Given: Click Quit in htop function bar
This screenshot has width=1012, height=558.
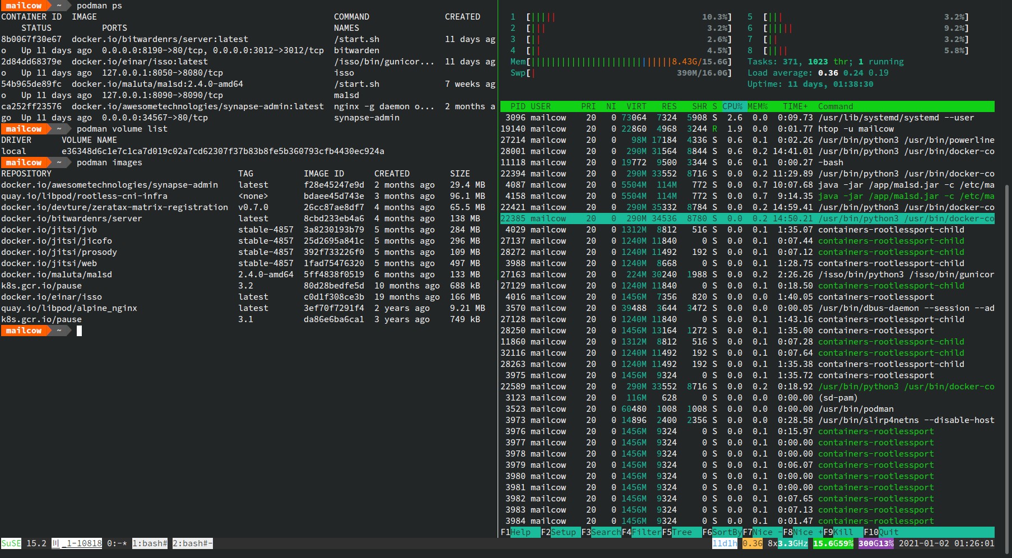Looking at the screenshot, I should 888,532.
